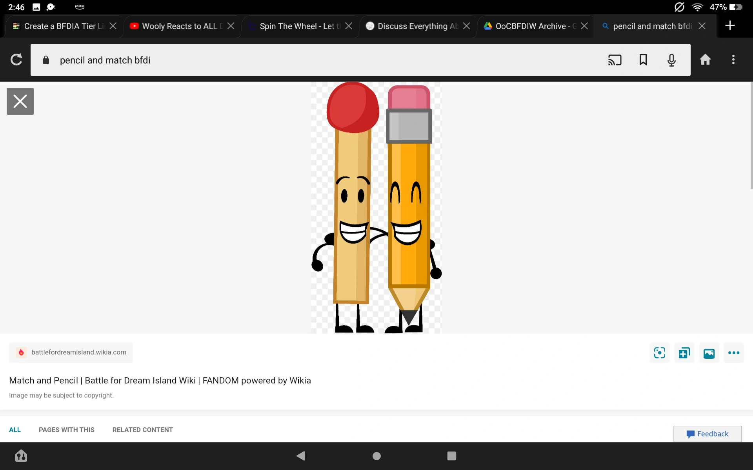Open a new tab with the plus icon
This screenshot has width=753, height=470.
(x=729, y=26)
